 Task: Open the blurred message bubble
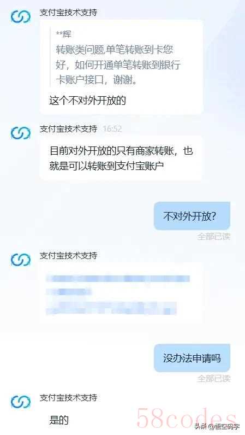(121, 293)
